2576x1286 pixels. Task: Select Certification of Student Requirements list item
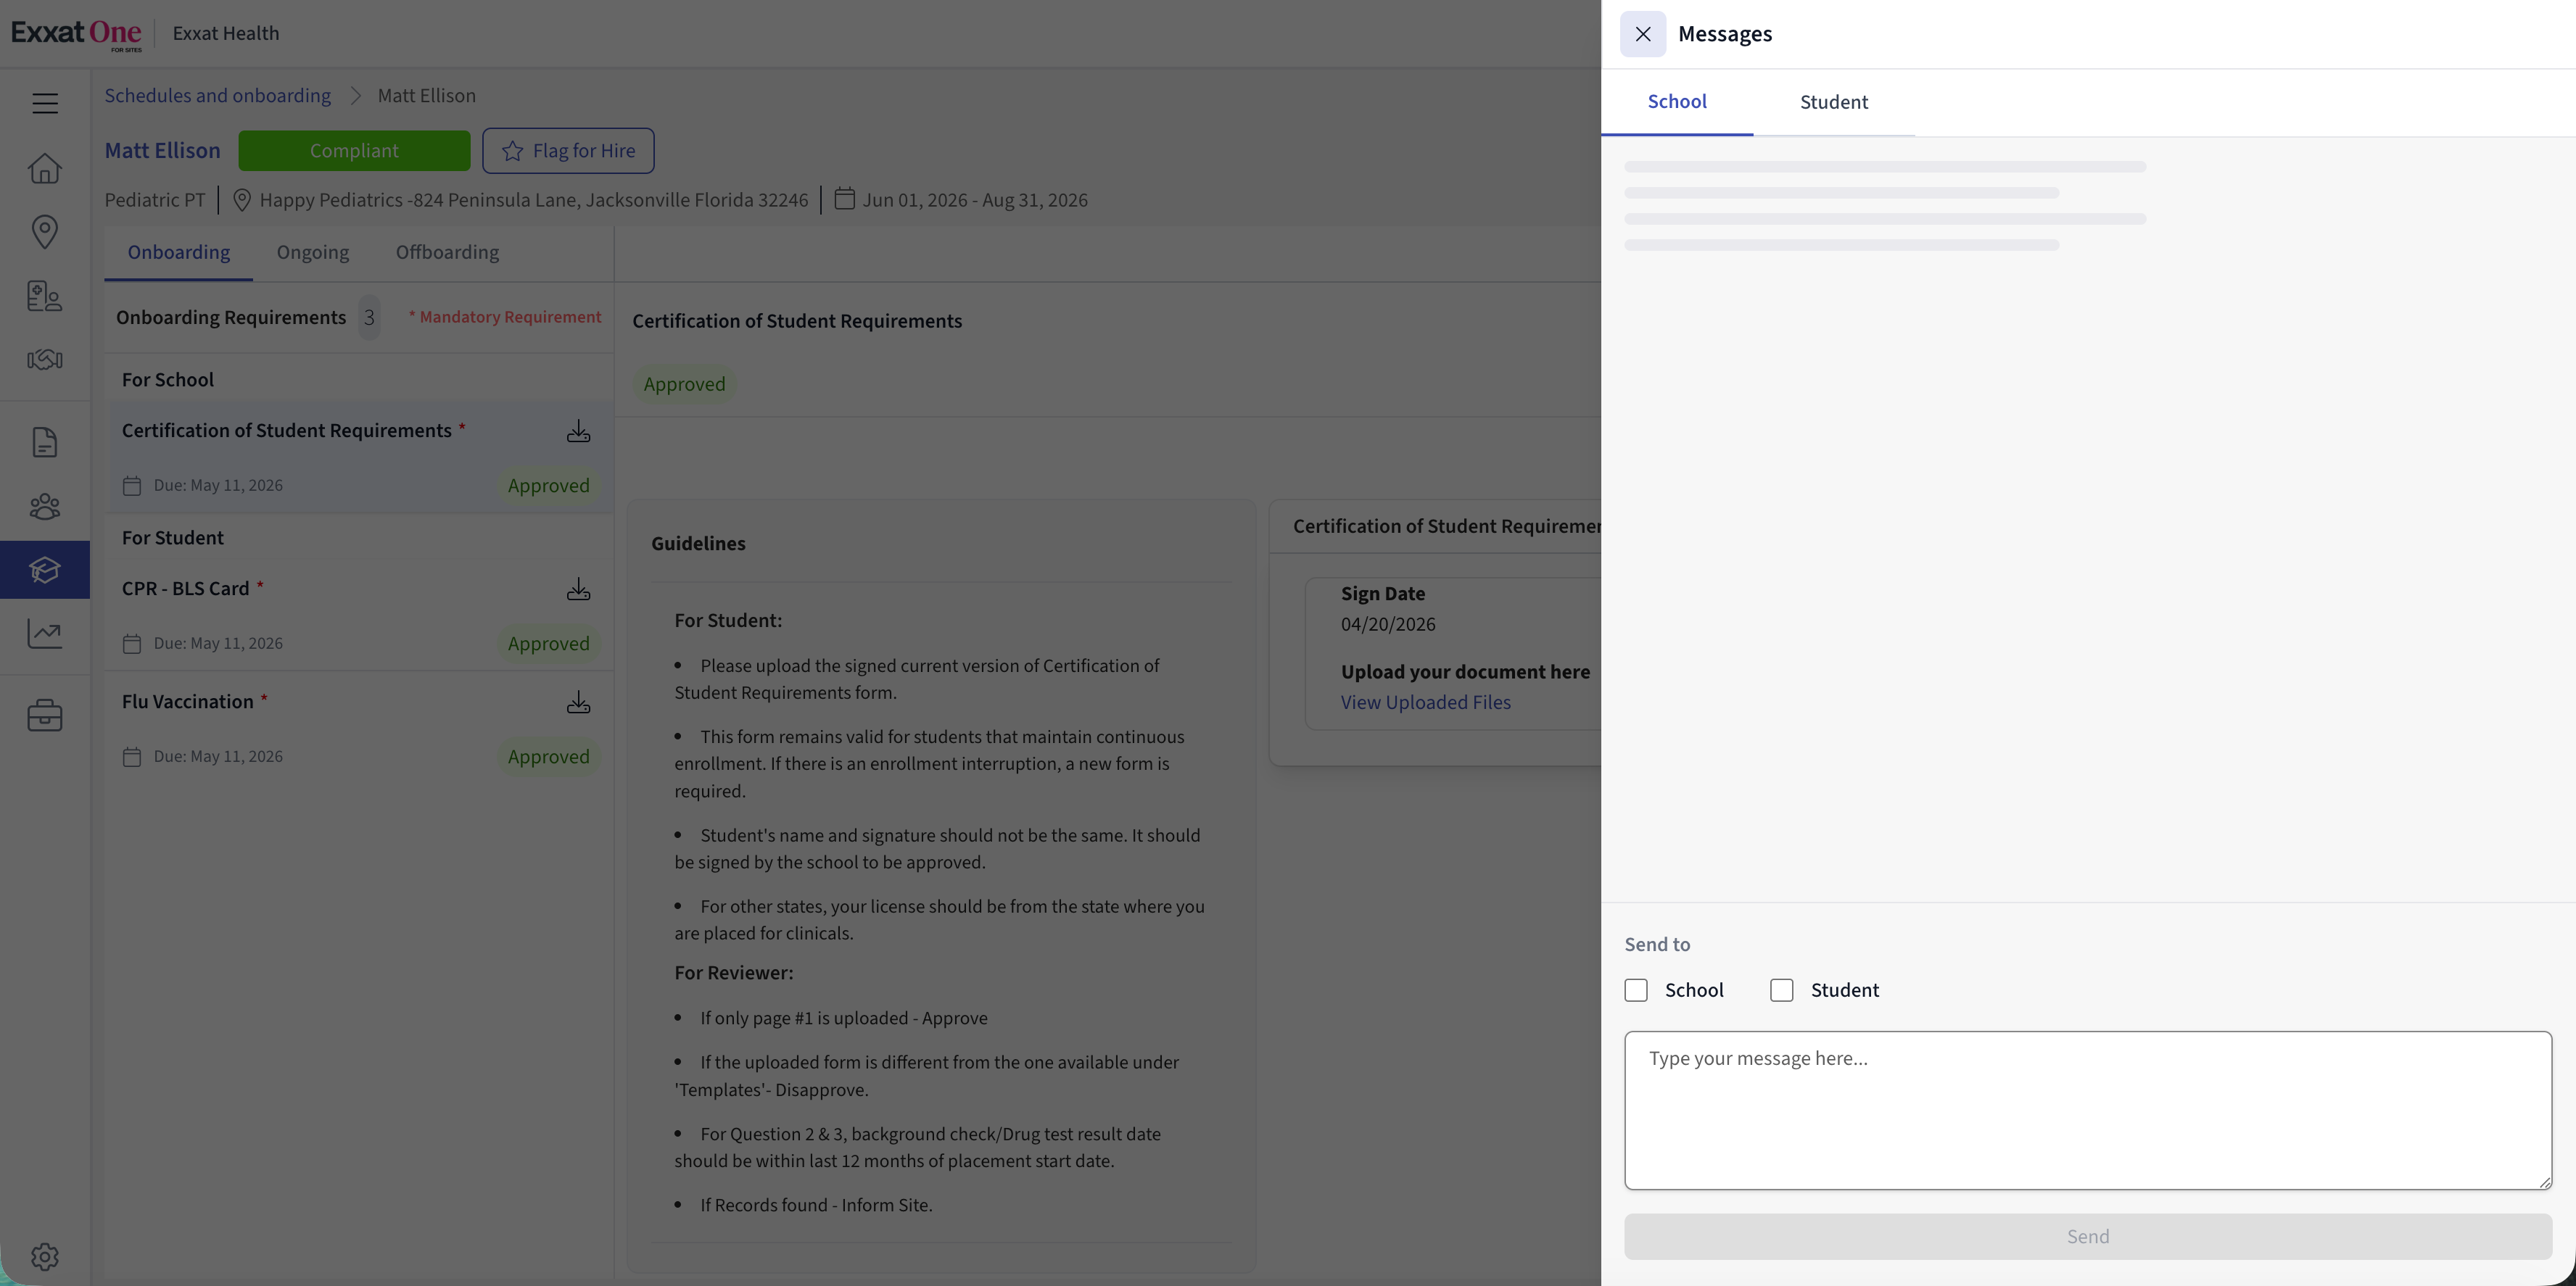(x=359, y=457)
